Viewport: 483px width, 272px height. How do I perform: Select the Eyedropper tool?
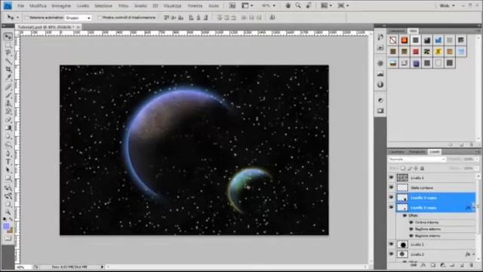click(x=8, y=78)
